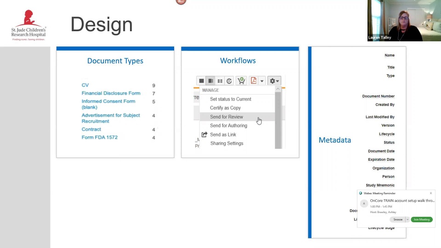Select the single-pane document view icon
This screenshot has height=248, width=441.
(x=201, y=81)
